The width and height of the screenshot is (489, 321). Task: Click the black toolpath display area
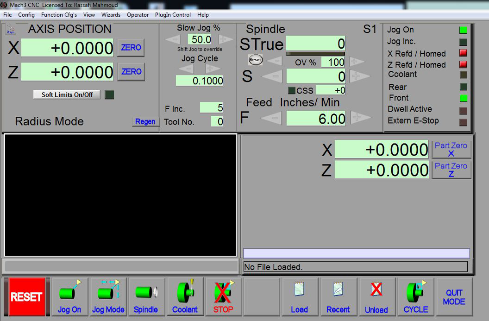coord(121,195)
